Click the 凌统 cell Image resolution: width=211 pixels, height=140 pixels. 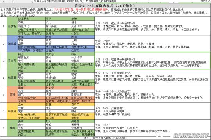pyautogui.click(x=83, y=88)
